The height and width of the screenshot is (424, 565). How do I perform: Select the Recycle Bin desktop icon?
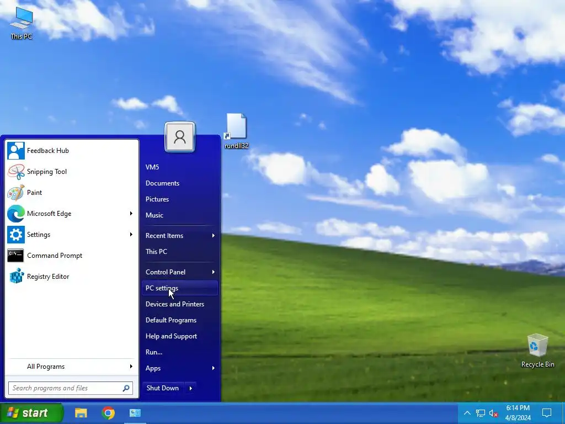[537, 351]
